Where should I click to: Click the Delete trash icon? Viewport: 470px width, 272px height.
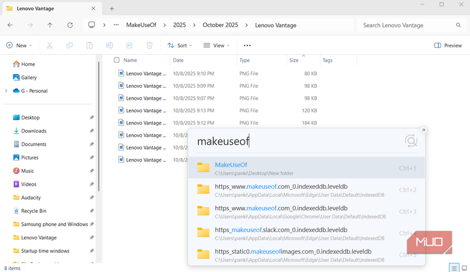tap(149, 45)
